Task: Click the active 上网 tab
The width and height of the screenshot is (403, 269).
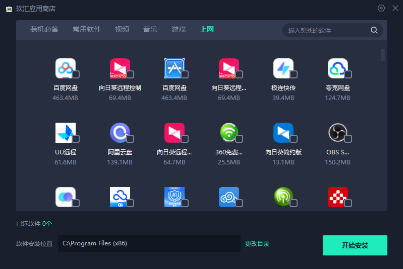Action: tap(207, 30)
